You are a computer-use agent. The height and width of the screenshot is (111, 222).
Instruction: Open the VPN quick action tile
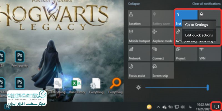tap(210, 53)
